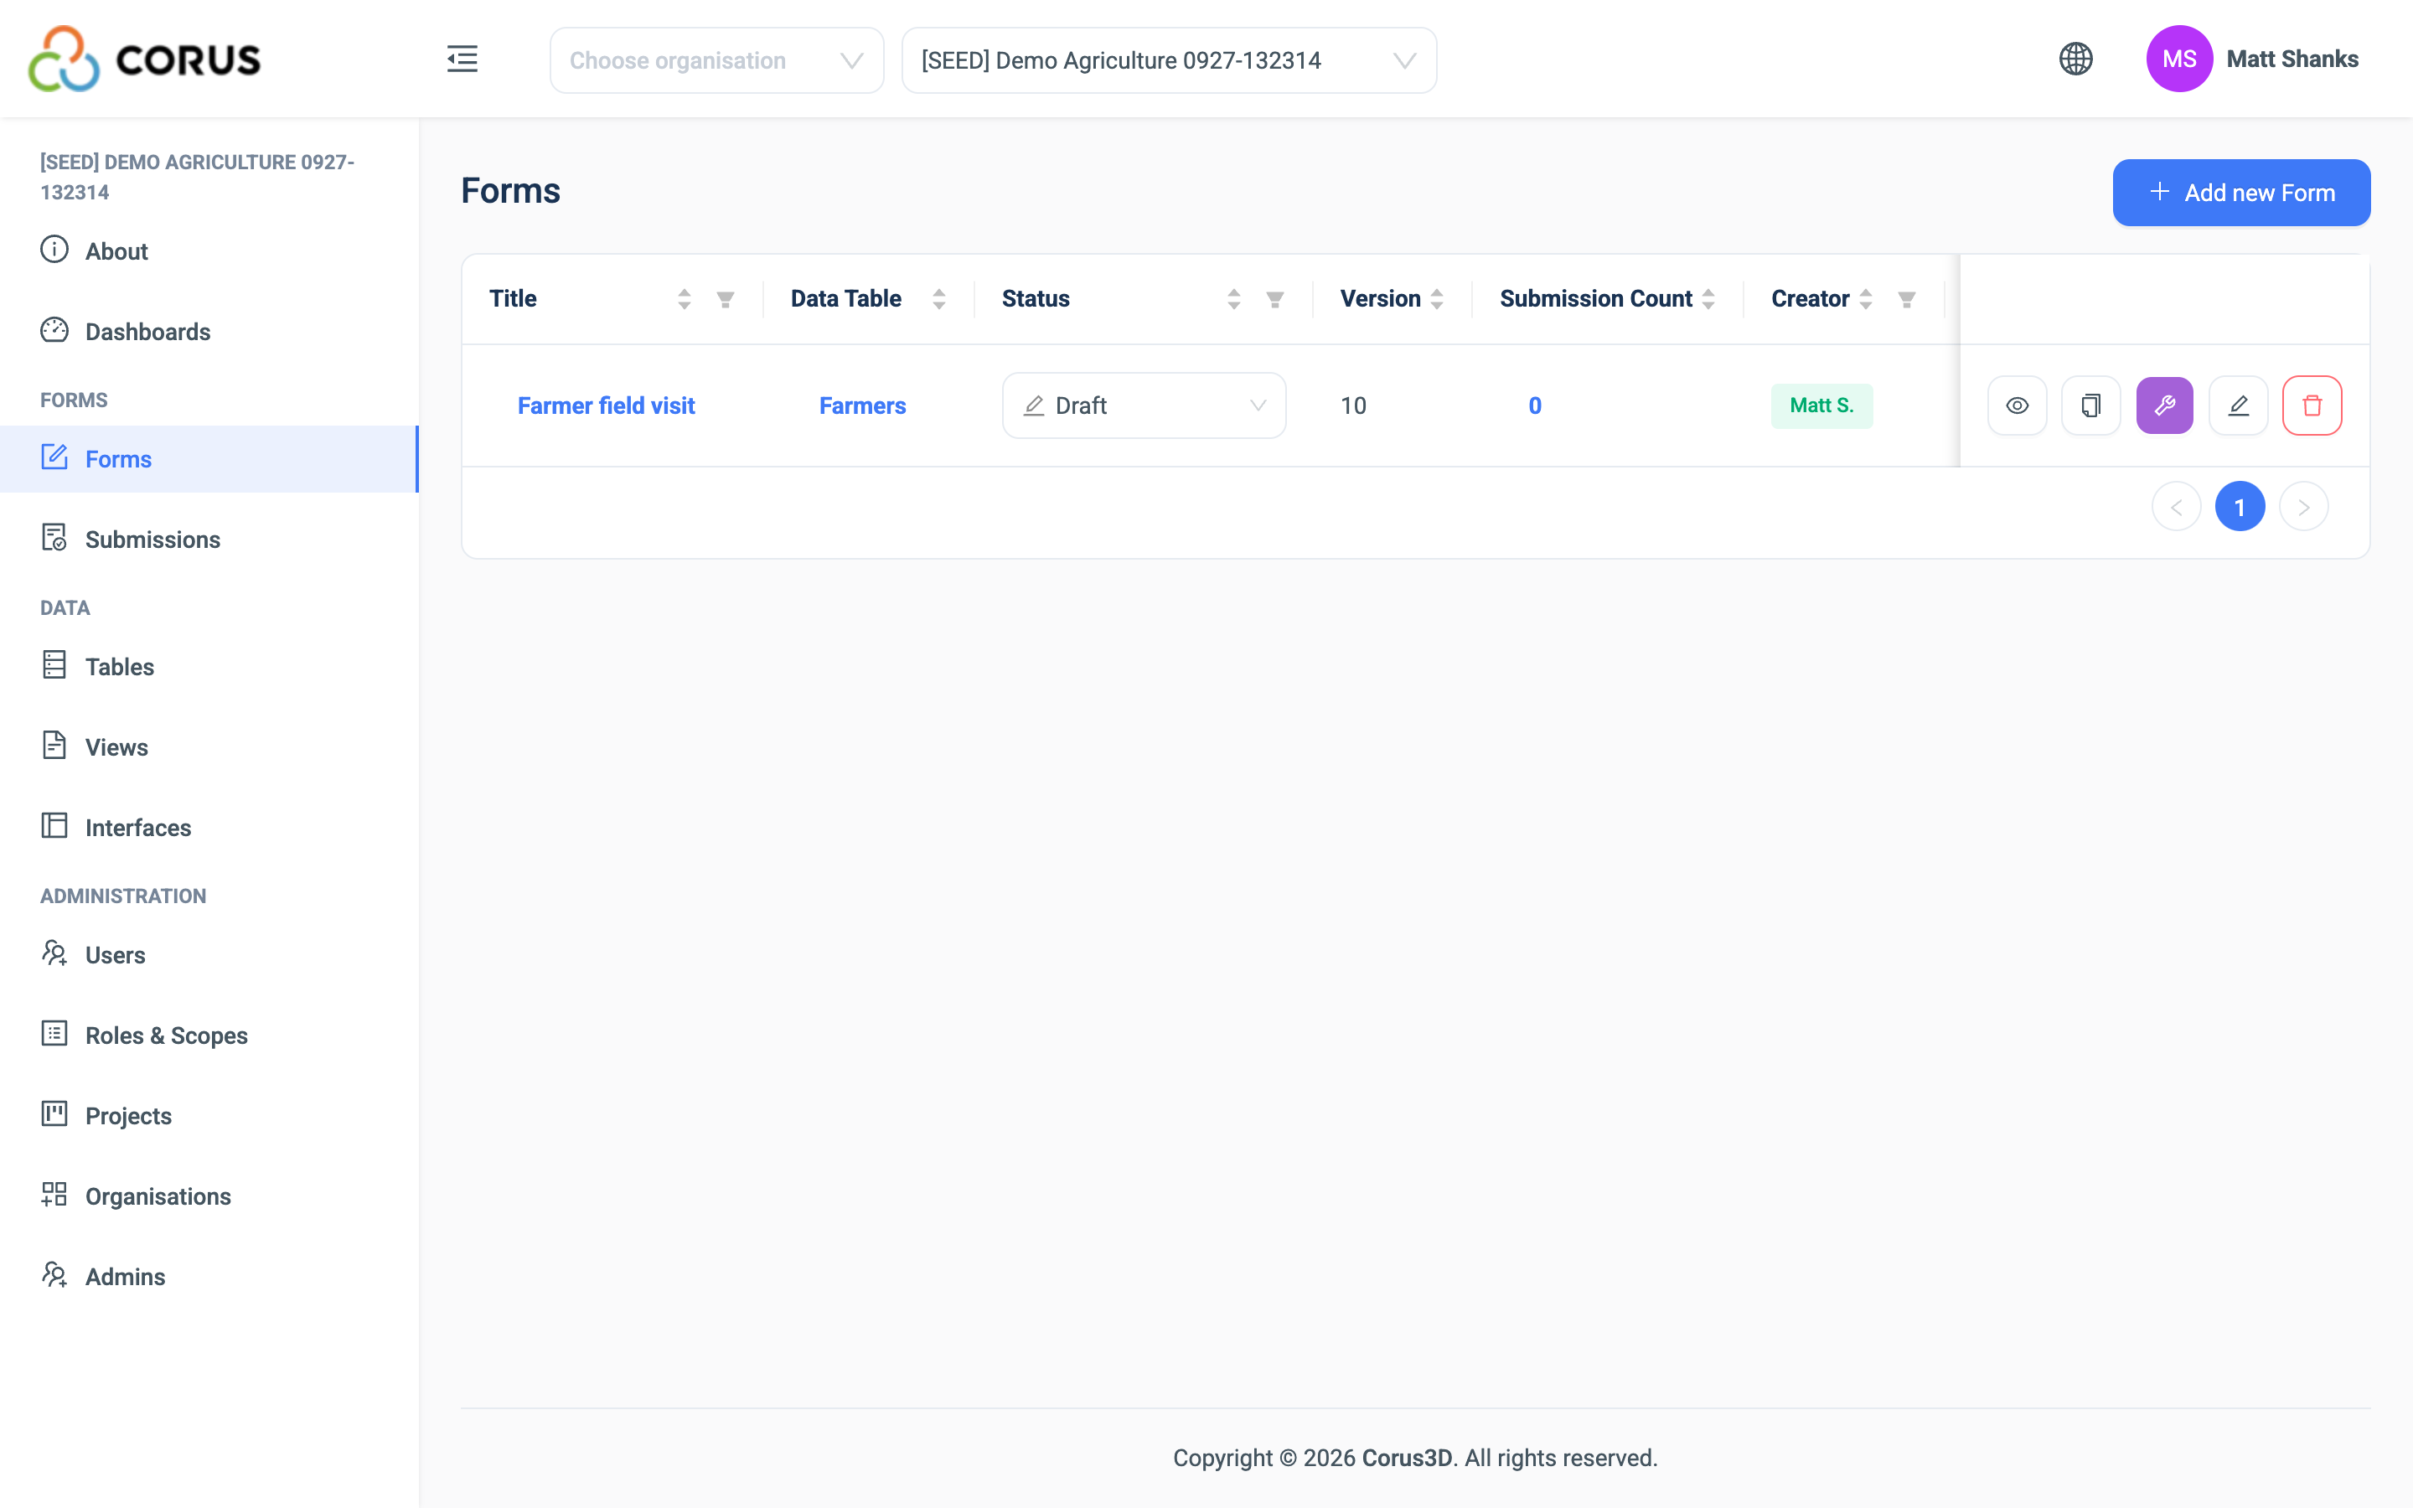Filter the Status column
The width and height of the screenshot is (2413, 1508).
pyautogui.click(x=1274, y=299)
